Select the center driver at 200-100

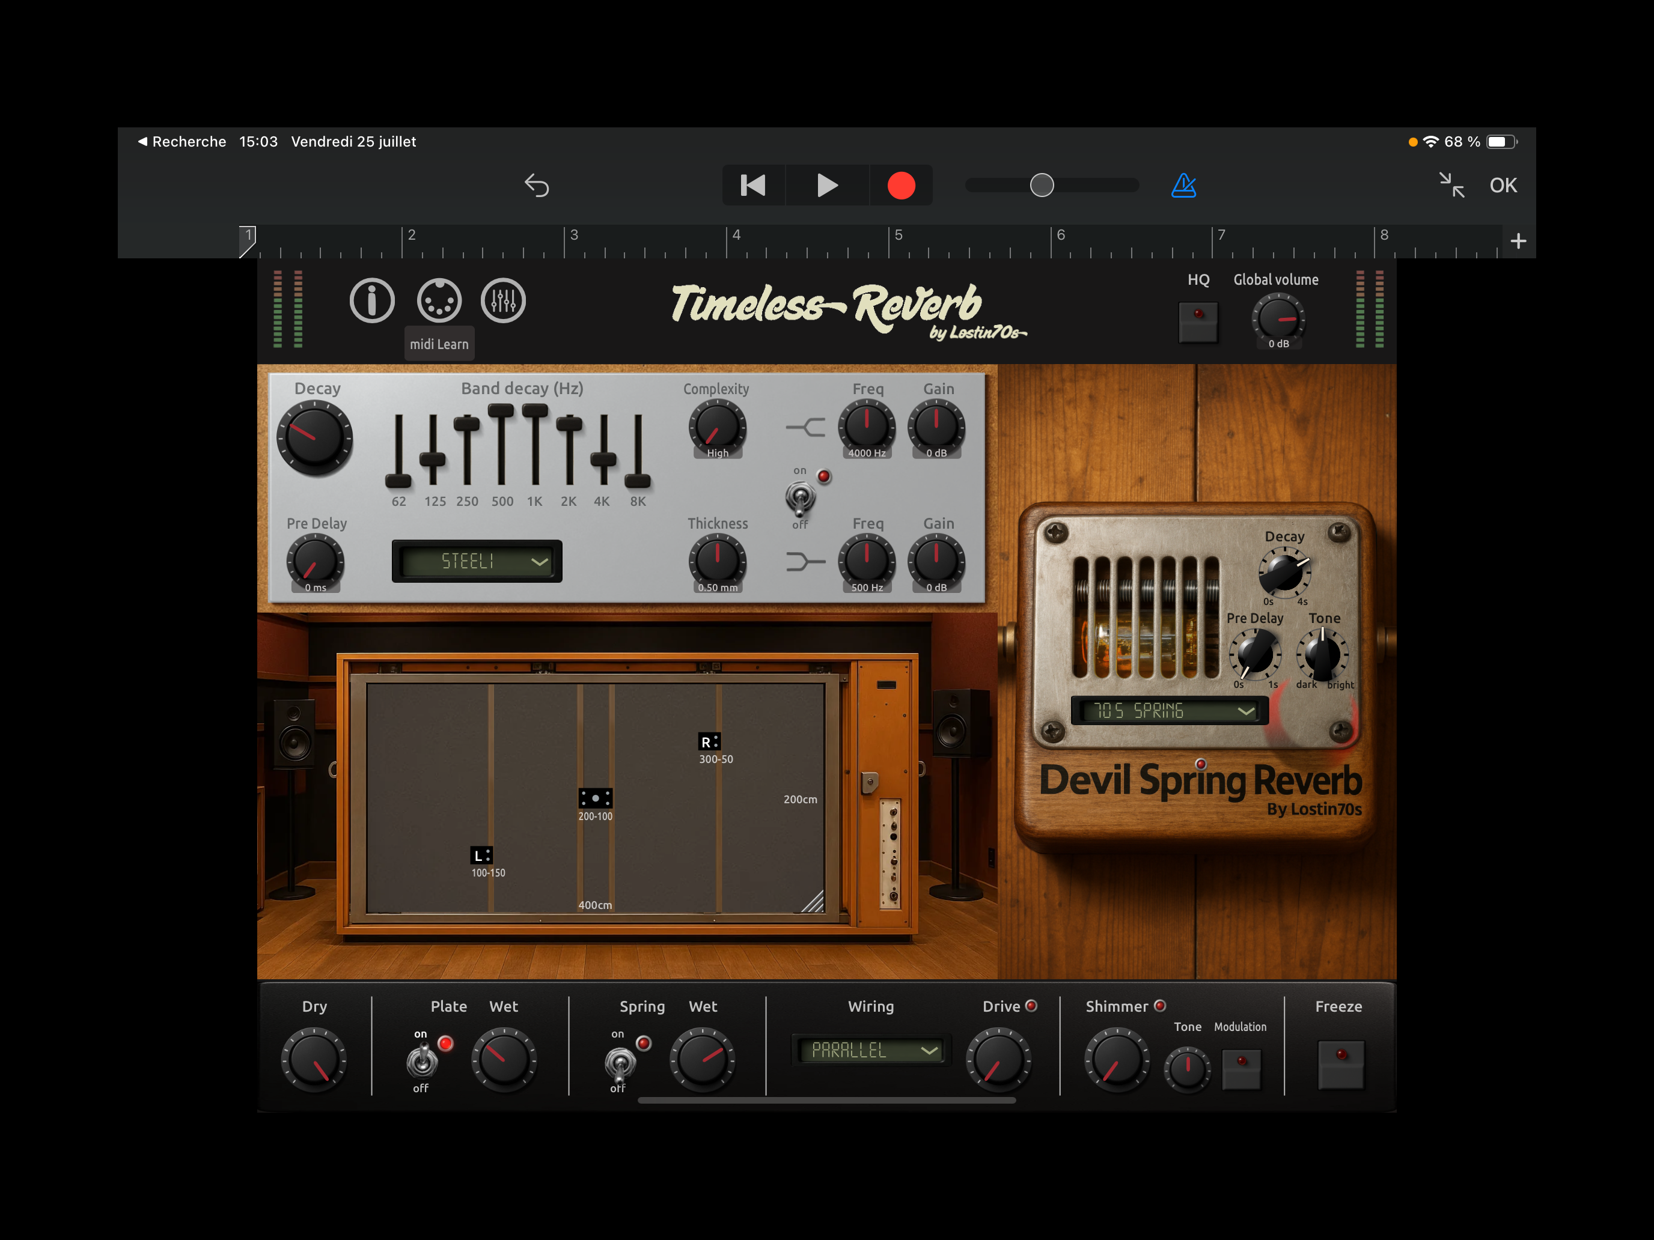click(595, 798)
